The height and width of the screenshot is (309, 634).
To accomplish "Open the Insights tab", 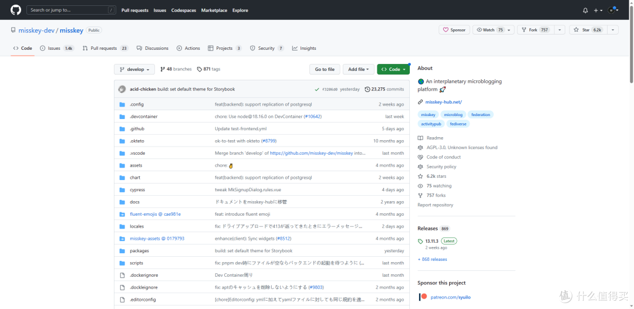I will [304, 48].
